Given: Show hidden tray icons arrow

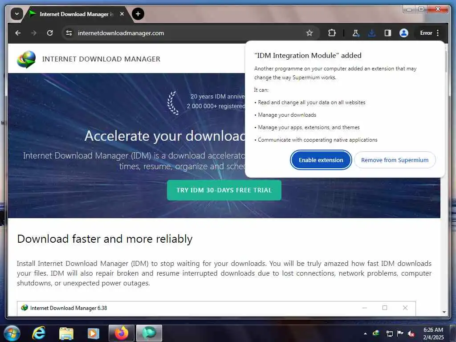Looking at the screenshot, I should [365, 334].
